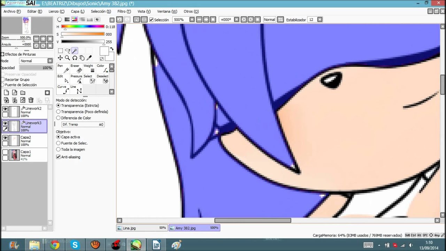Open the Filtro menu
Image resolution: width=446 pixels, height=251 pixels.
(x=124, y=12)
